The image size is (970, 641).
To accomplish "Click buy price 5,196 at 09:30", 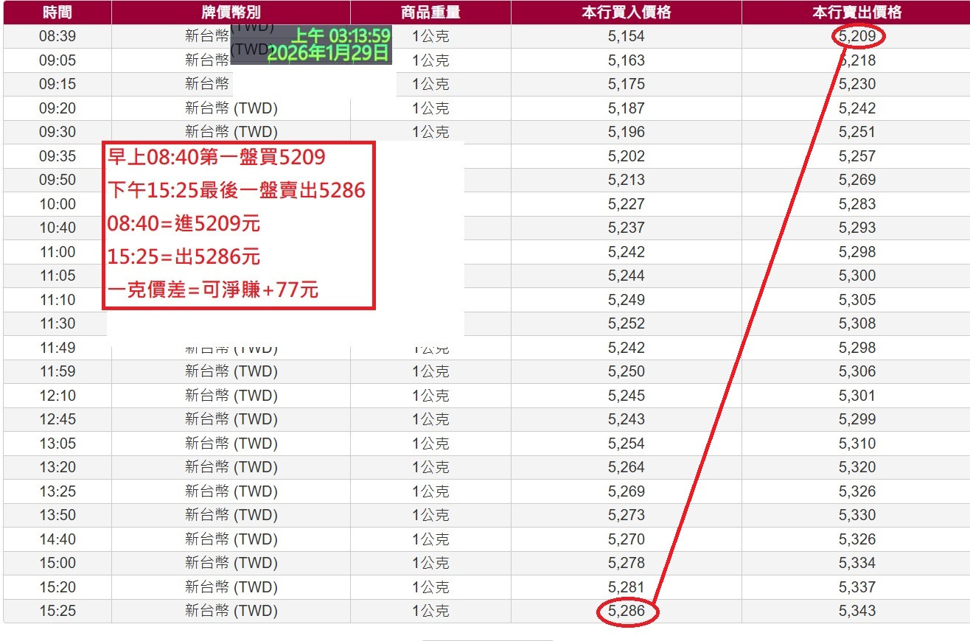I will [x=627, y=132].
